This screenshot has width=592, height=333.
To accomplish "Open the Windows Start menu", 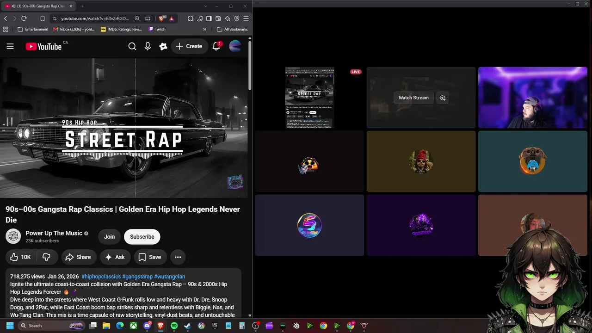I will [10, 326].
